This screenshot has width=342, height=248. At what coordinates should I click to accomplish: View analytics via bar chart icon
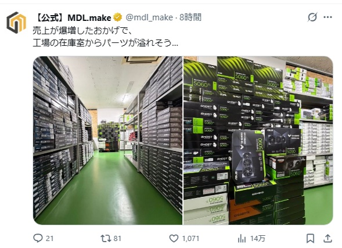point(242,239)
